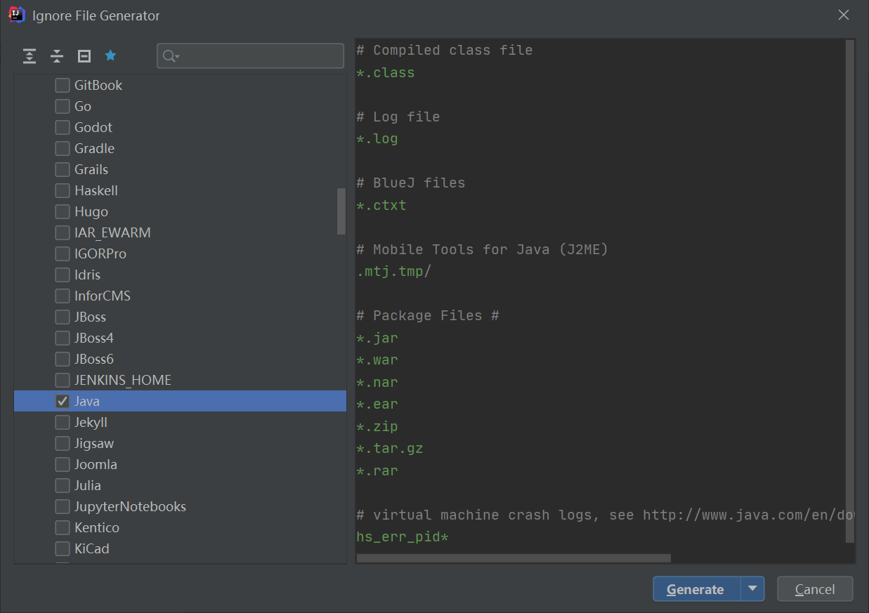The width and height of the screenshot is (869, 613).
Task: Tick the Julia template checkbox
Action: pos(63,485)
